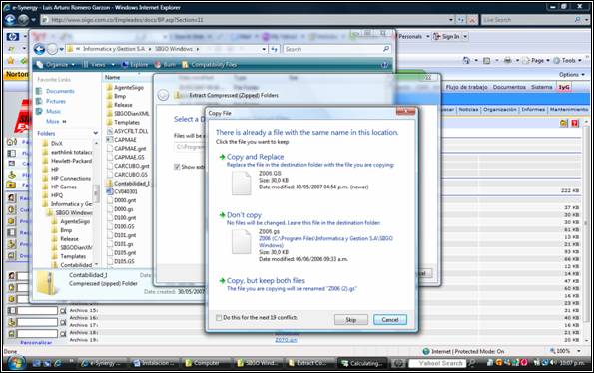This screenshot has height=373, width=594.
Task: Click HP toolbar logo icon
Action: tap(13, 37)
